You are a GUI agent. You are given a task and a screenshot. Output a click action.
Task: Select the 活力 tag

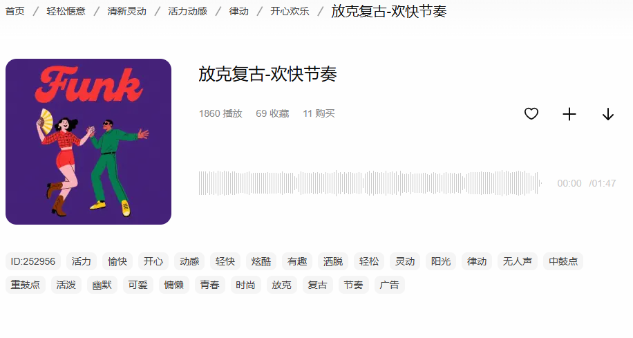point(81,261)
